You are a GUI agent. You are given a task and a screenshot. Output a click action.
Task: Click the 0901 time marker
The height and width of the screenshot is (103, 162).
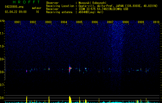pyautogui.click(x=17, y=22)
